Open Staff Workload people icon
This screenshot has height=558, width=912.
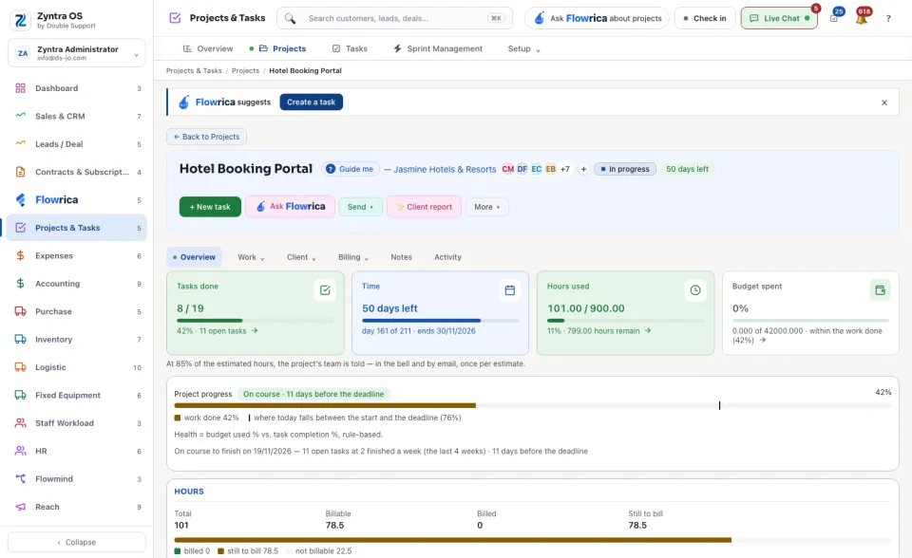tap(20, 423)
